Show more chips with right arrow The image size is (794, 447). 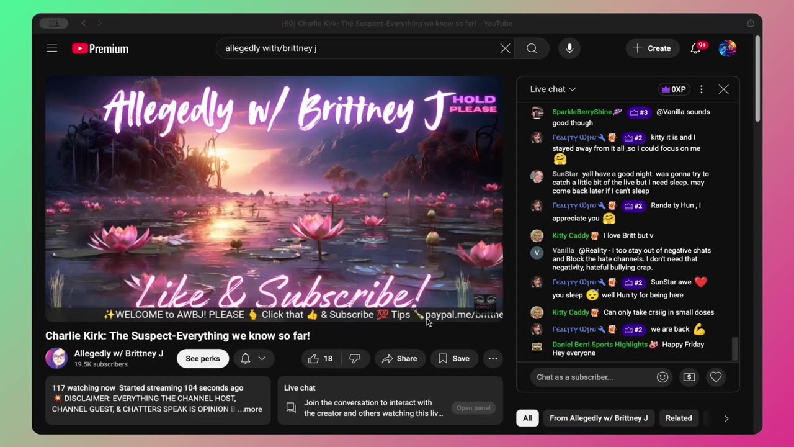pos(726,418)
